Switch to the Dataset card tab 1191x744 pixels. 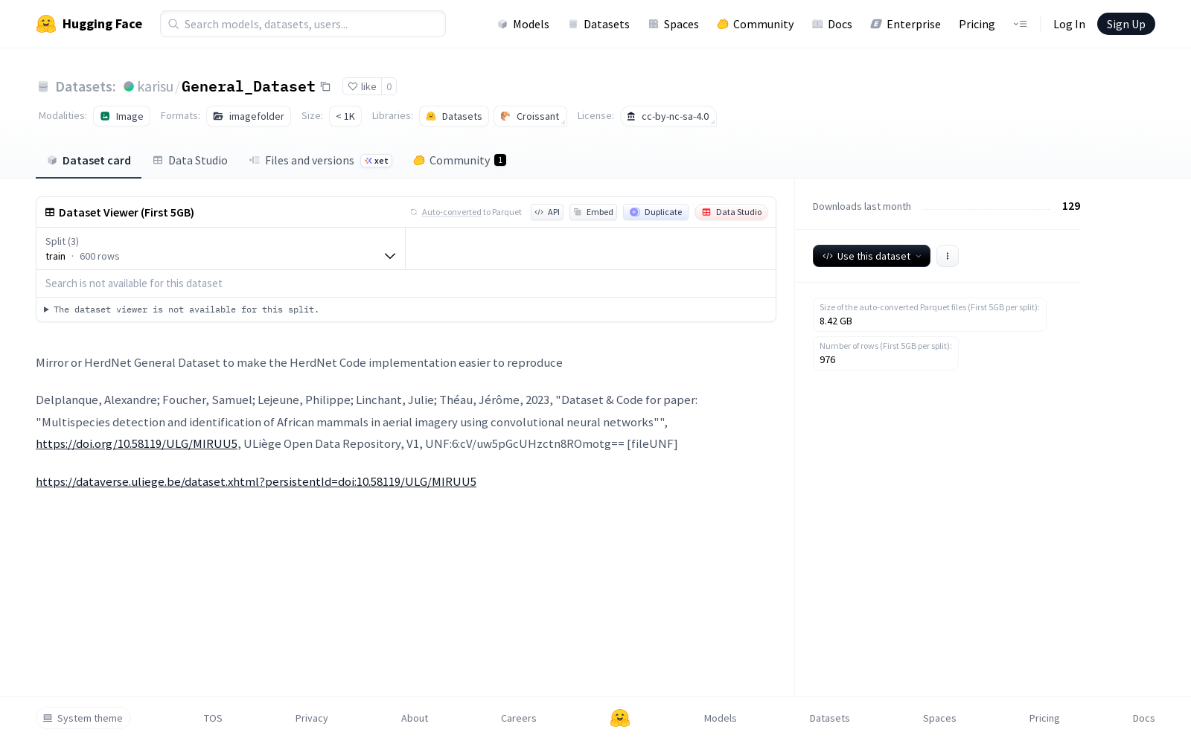[89, 160]
